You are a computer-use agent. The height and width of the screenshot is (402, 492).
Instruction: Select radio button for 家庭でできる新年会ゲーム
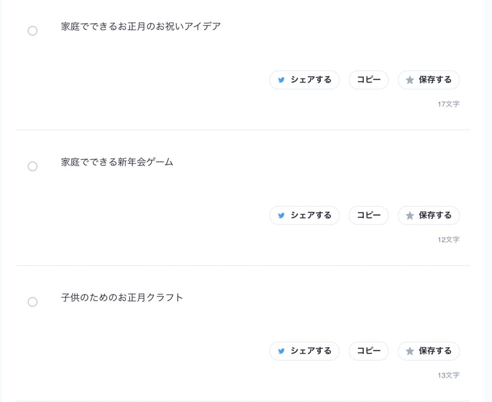(x=33, y=167)
